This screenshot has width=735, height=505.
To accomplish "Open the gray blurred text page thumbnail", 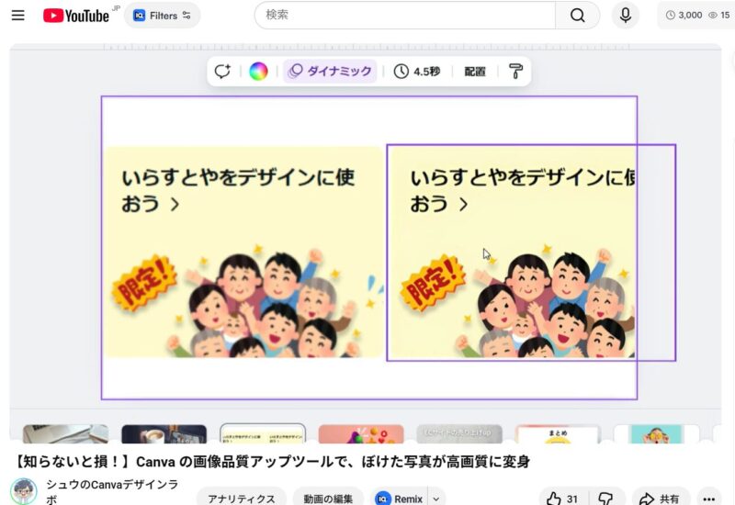I will pos(459,434).
